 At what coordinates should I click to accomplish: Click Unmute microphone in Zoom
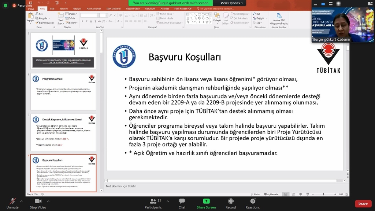pos(12,204)
